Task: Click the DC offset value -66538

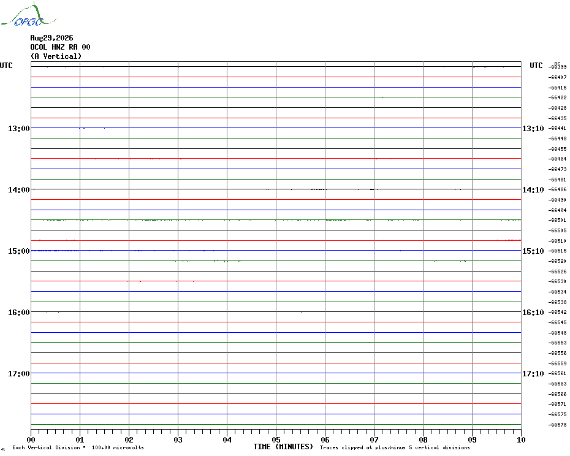Action: click(557, 302)
